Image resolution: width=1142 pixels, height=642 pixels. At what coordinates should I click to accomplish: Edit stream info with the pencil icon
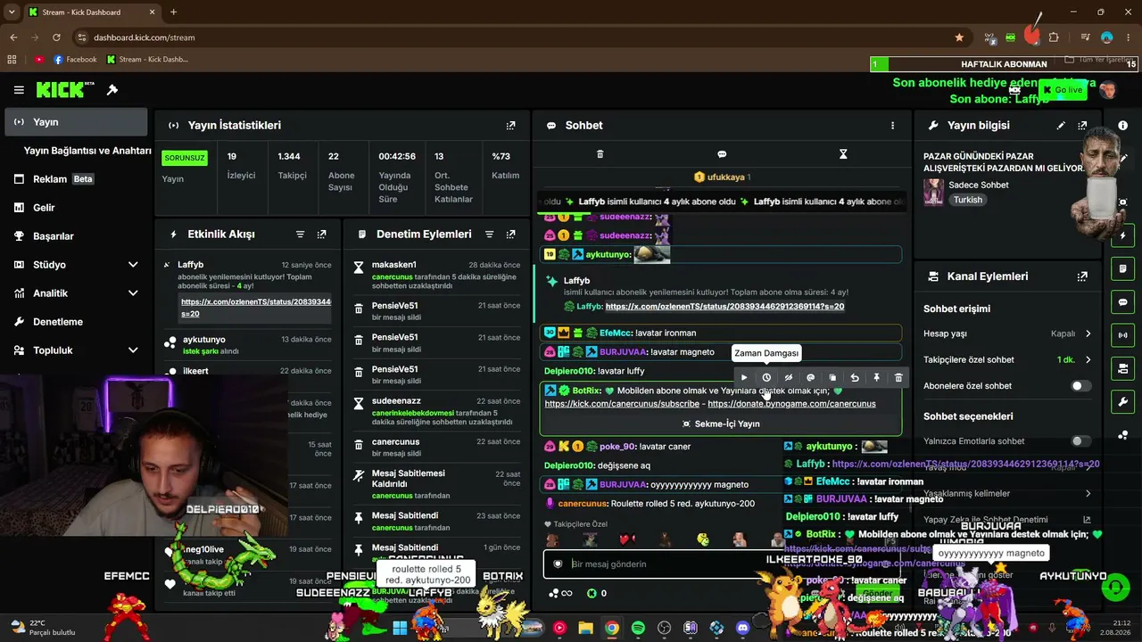pos(1061,126)
